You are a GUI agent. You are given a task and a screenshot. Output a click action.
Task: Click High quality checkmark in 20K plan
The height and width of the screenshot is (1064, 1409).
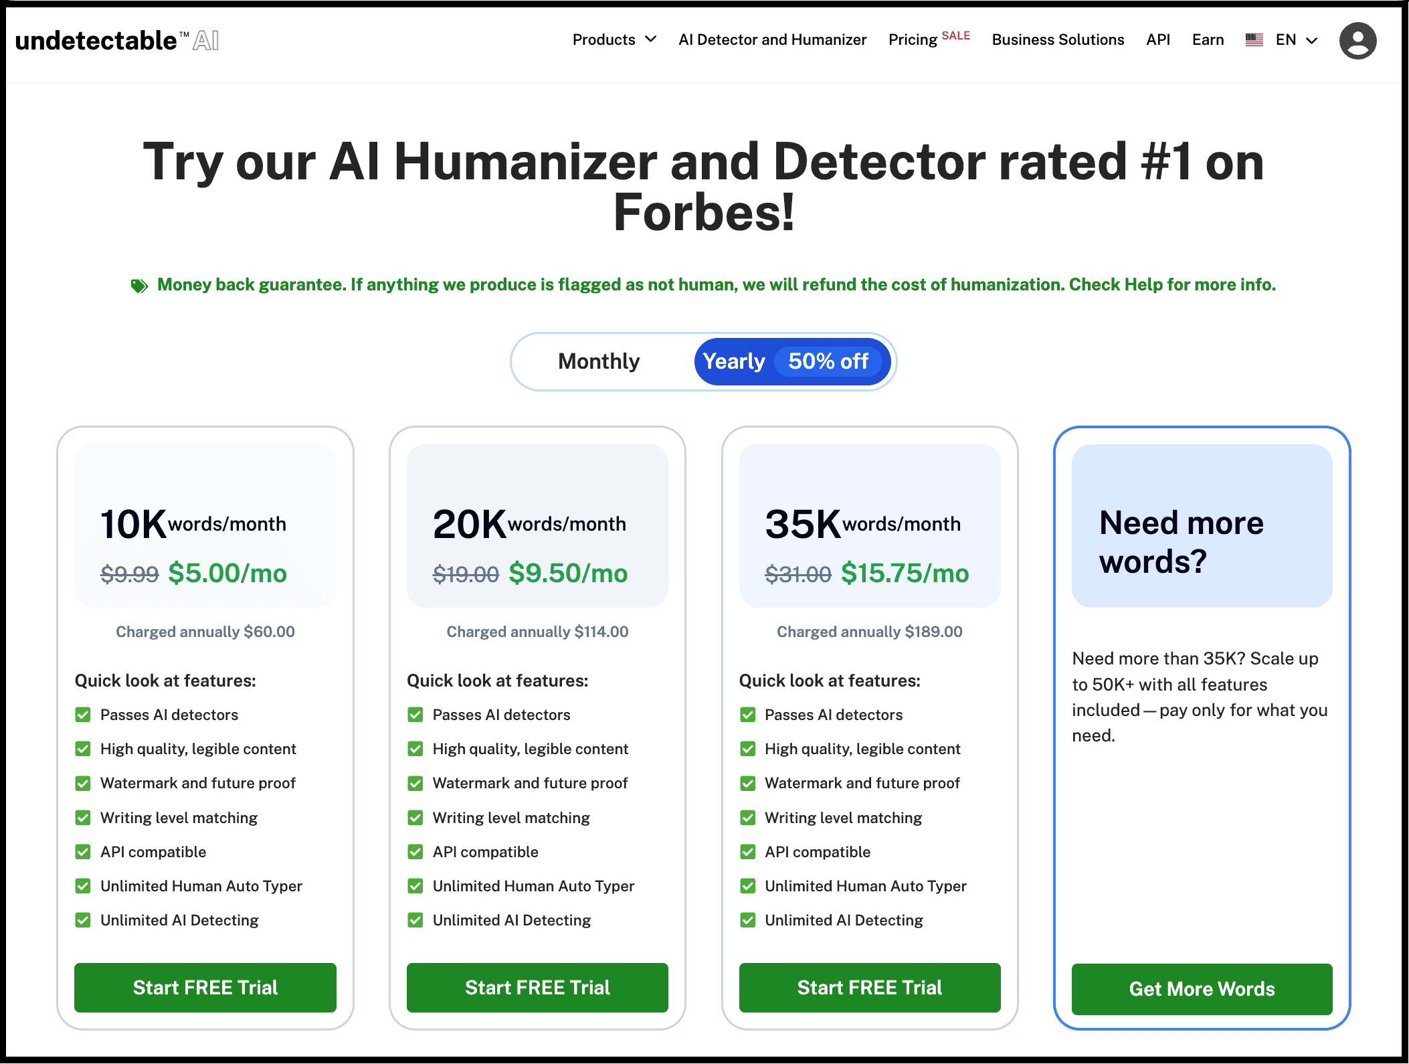tap(415, 749)
